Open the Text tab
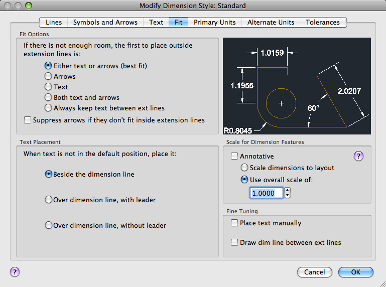The width and height of the screenshot is (386, 287). pos(156,22)
